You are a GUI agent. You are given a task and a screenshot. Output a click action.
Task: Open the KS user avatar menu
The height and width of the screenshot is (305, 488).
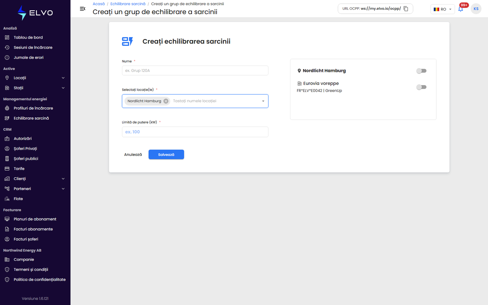pos(476,9)
